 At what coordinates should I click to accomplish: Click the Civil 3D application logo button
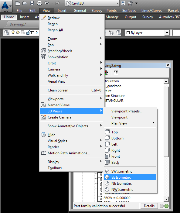pyautogui.click(x=6, y=6)
